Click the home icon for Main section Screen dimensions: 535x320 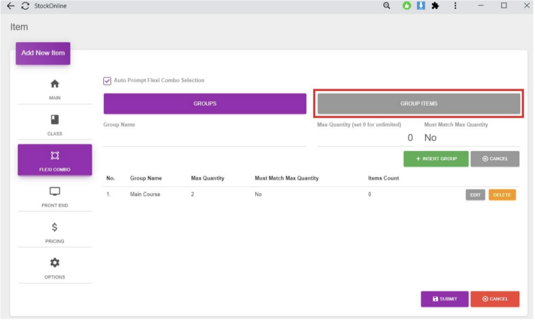click(54, 84)
